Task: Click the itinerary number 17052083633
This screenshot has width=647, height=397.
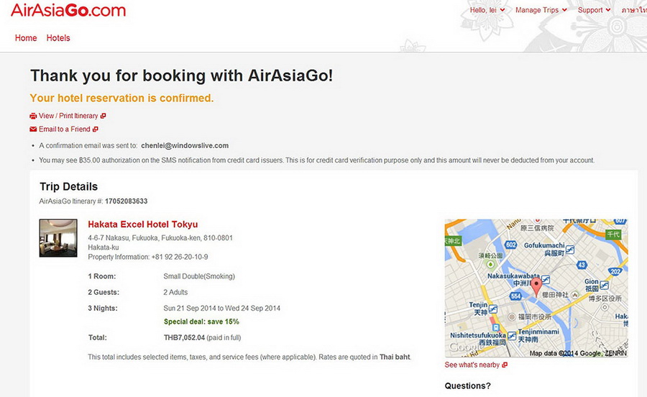Action: (x=127, y=201)
